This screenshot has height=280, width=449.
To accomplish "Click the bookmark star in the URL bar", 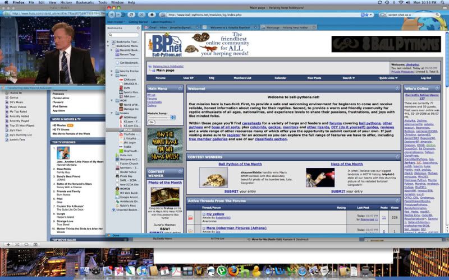I will pos(366,15).
